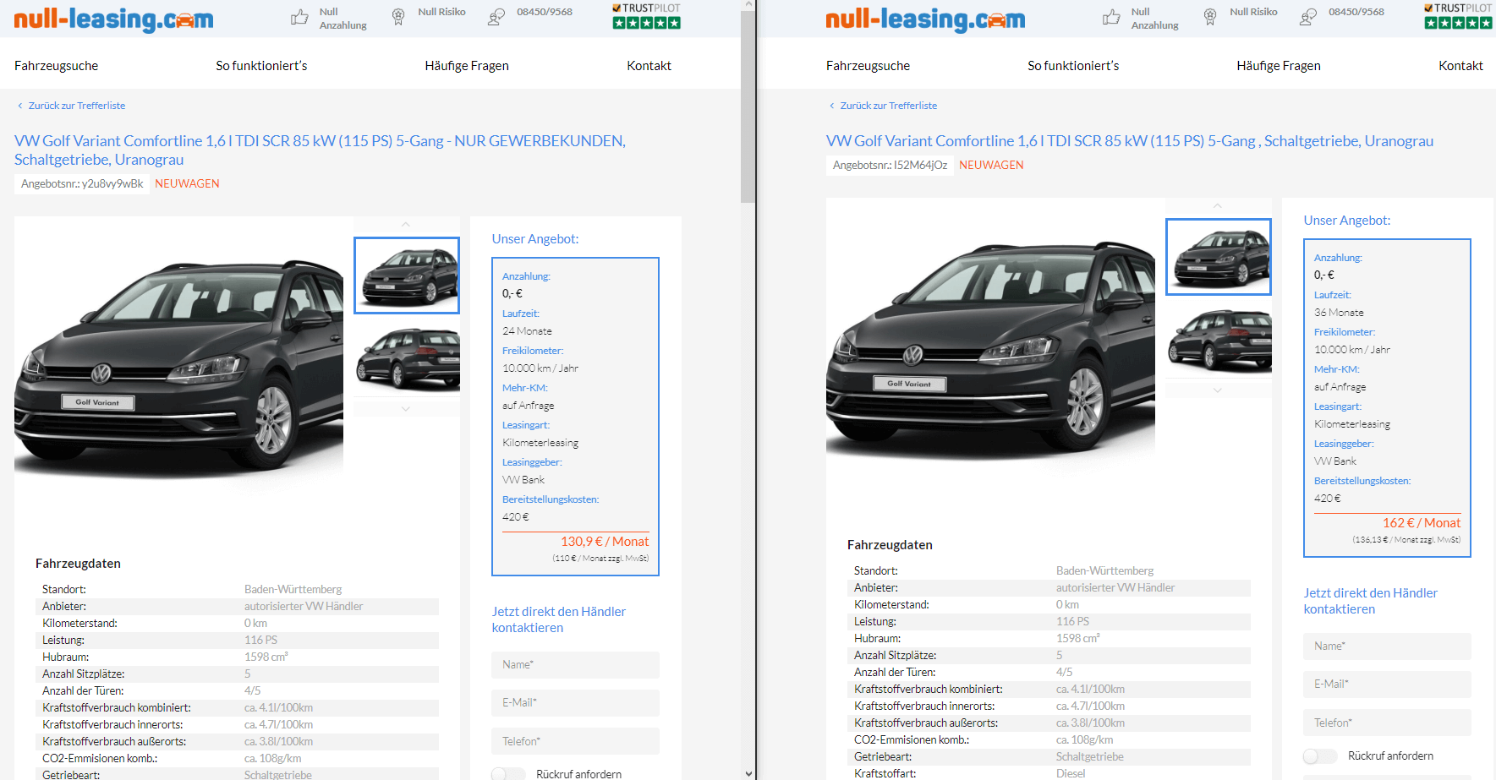Show next thumbnails with down chevron, left window
This screenshot has width=1496, height=780.
(406, 409)
